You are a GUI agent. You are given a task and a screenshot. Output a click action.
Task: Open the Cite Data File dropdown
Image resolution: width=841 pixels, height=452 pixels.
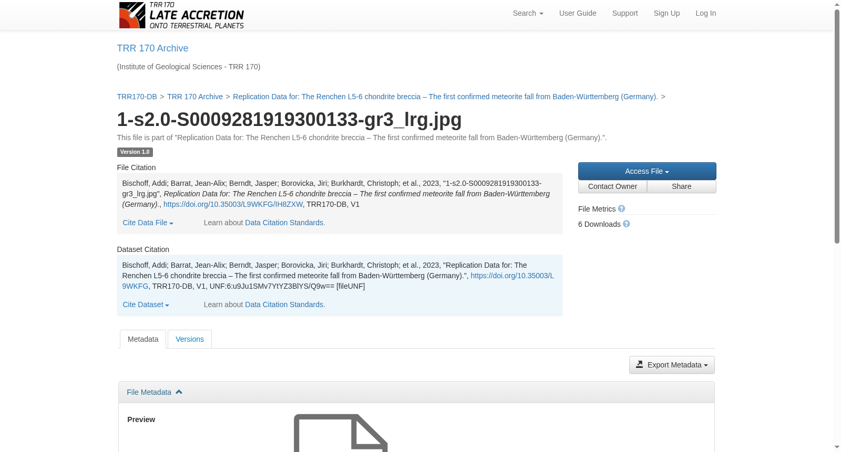click(148, 223)
